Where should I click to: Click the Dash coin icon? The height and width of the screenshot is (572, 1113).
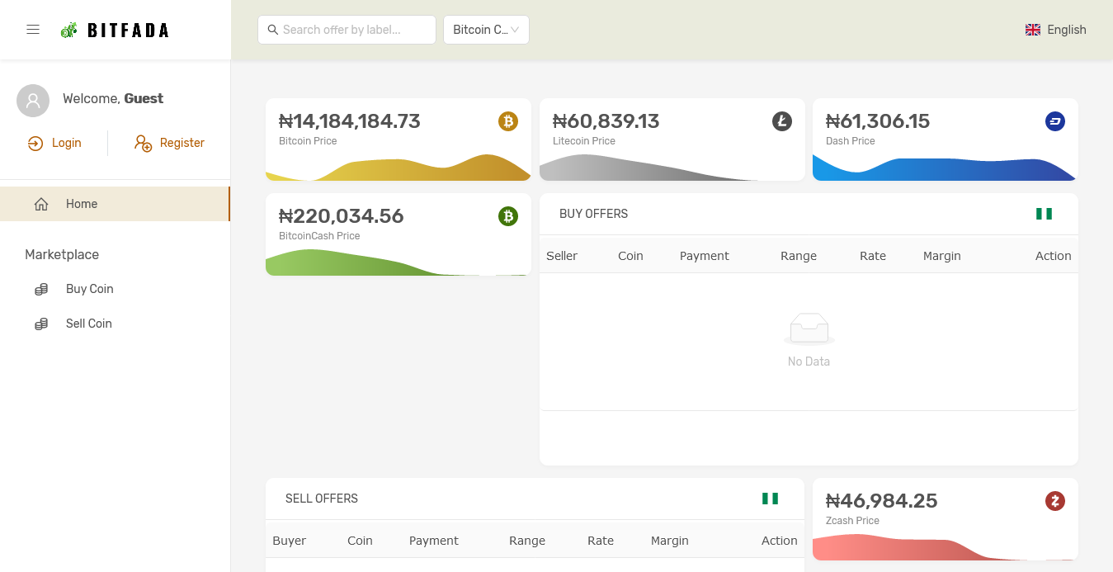tap(1054, 121)
